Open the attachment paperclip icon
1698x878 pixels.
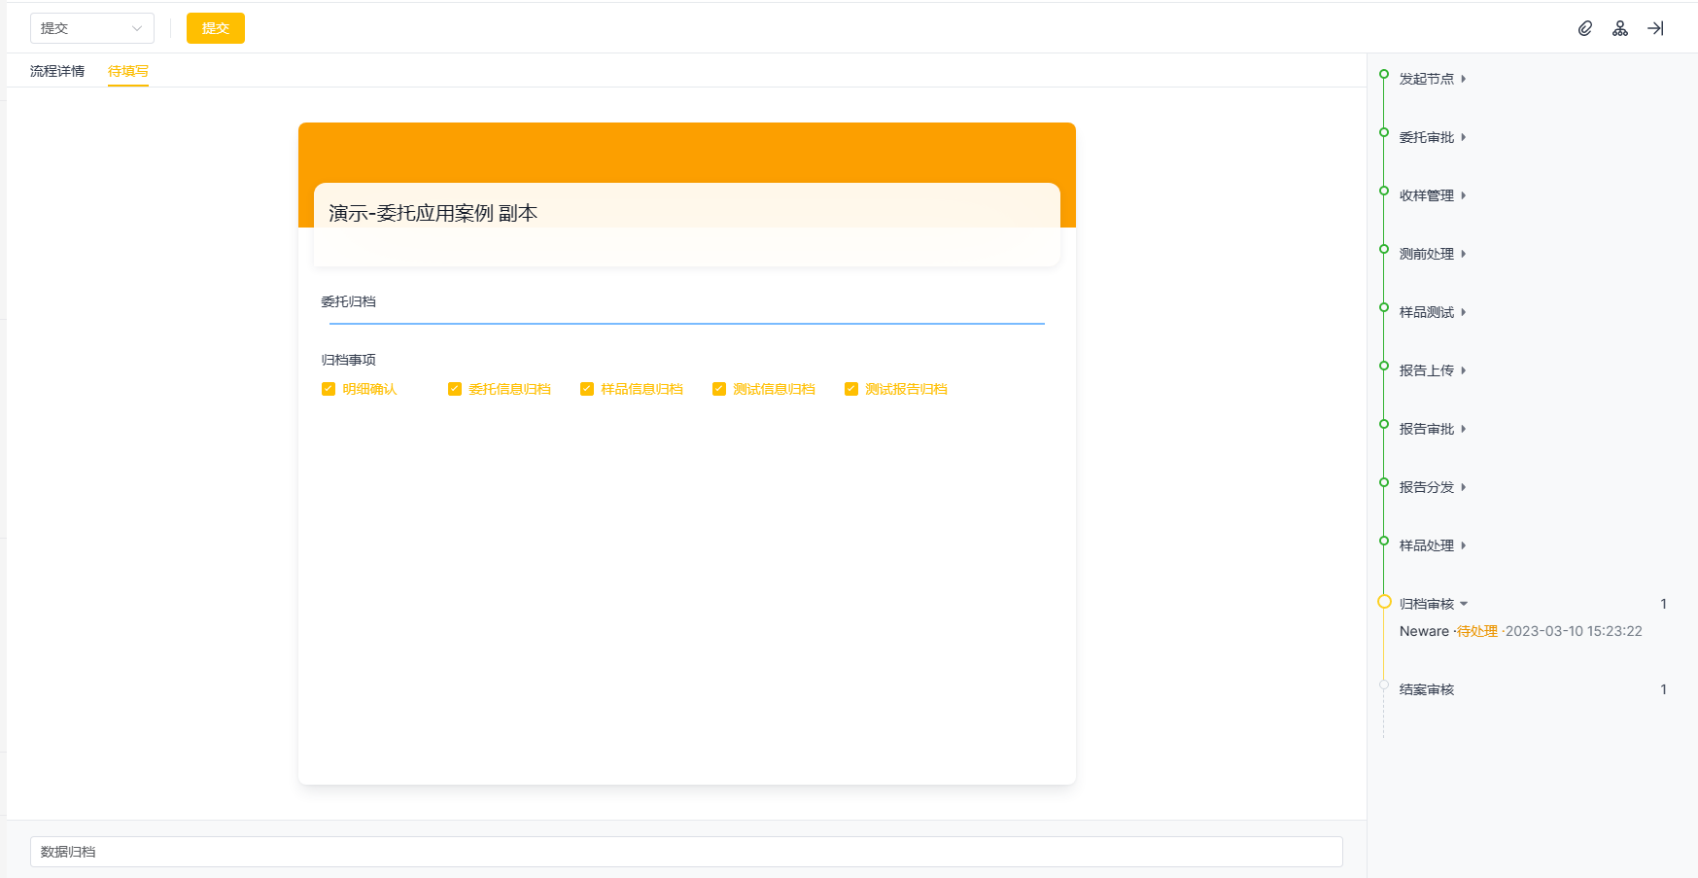click(1585, 28)
